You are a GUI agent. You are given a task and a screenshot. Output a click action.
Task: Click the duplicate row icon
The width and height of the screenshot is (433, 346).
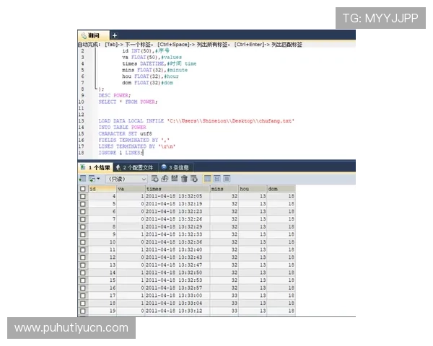click(165, 178)
